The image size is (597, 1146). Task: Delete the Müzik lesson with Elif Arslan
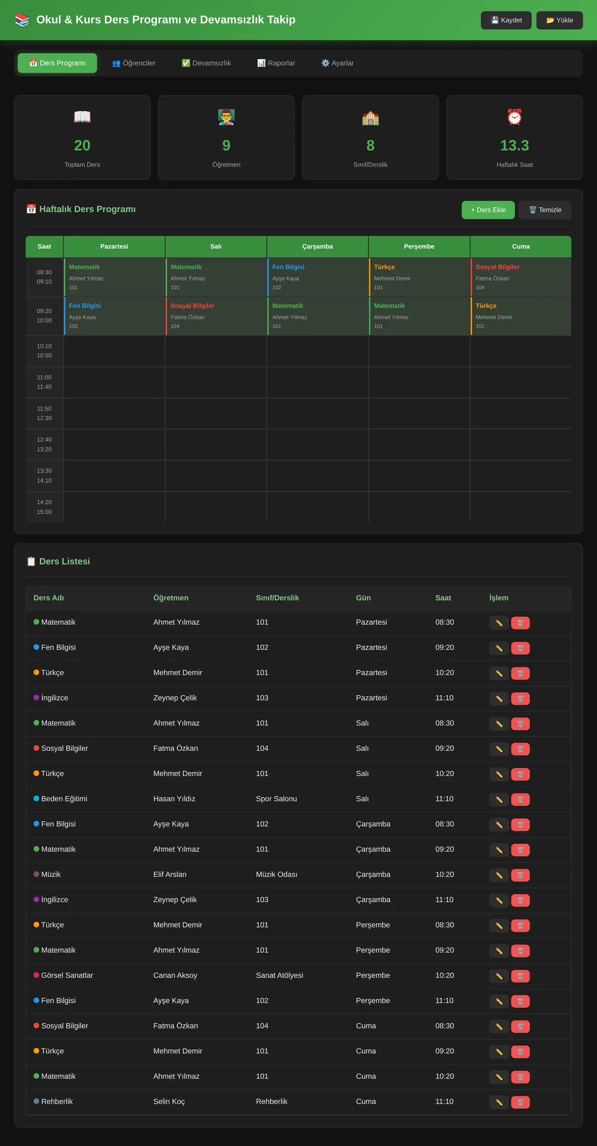click(520, 875)
